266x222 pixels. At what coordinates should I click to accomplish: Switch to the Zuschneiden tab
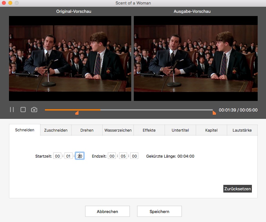(56, 130)
